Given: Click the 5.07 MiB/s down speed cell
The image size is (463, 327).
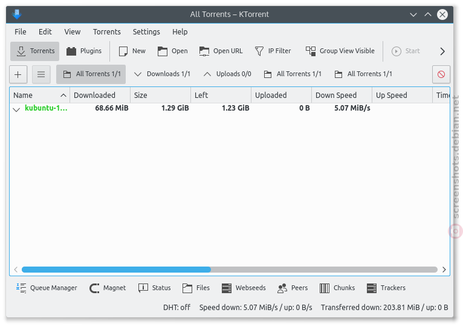Looking at the screenshot, I should pos(352,108).
